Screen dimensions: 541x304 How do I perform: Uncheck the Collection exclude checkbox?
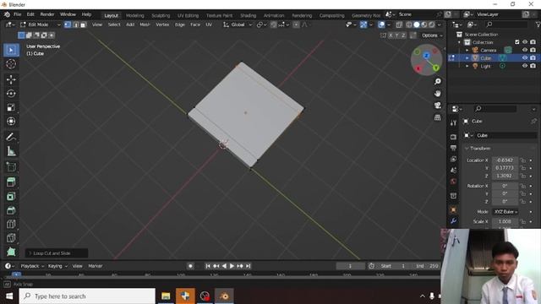(516, 42)
